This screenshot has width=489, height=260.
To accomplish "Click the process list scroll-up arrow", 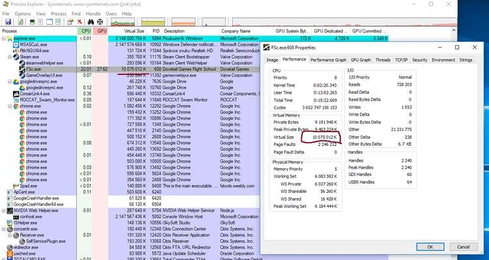I will coord(454,31).
